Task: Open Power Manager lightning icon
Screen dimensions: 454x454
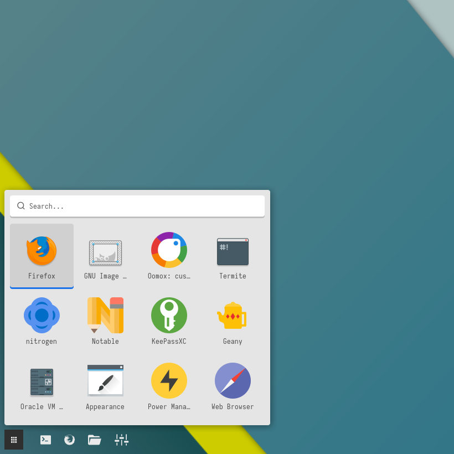Action: [x=169, y=380]
